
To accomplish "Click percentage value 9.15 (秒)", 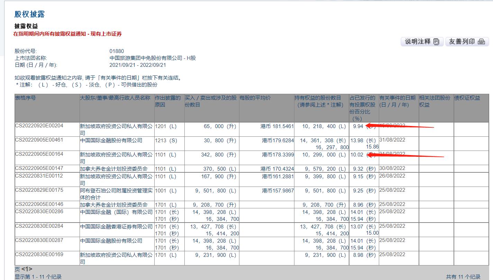I will [x=364, y=176].
